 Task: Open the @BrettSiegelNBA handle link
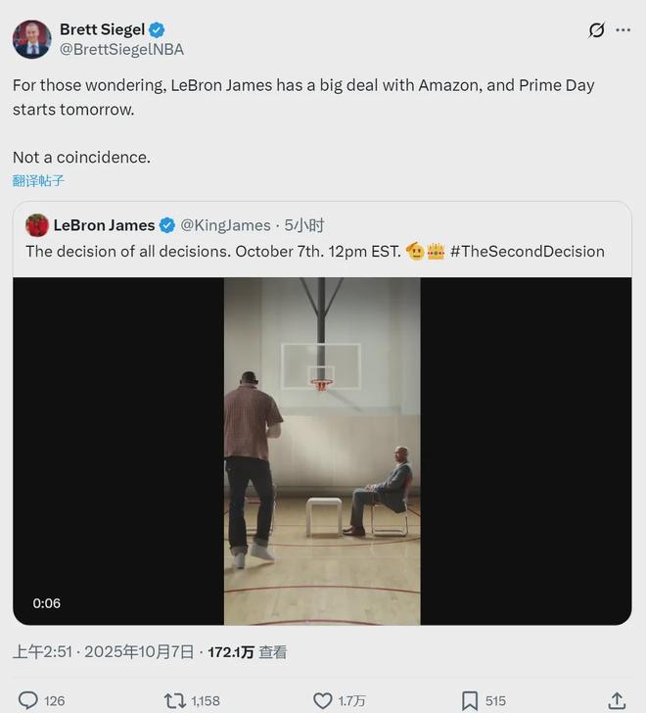[x=121, y=49]
